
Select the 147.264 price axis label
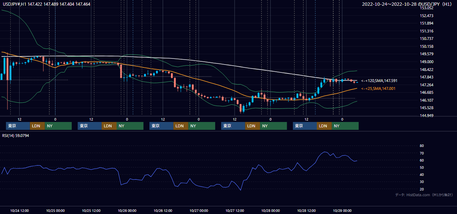(x=427, y=85)
